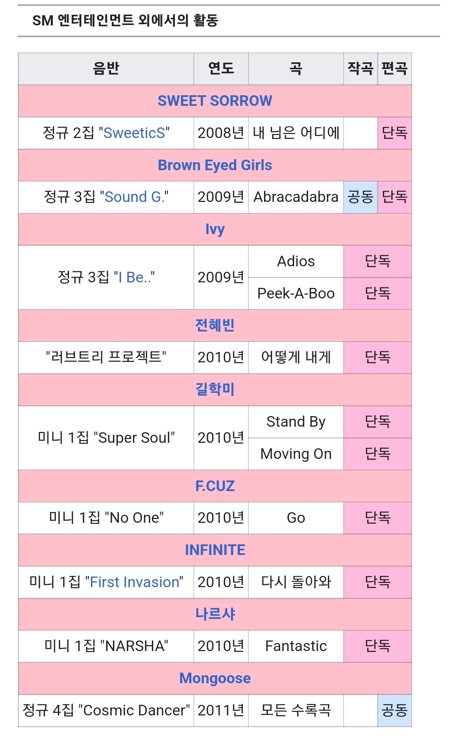Screen dimensions: 457x737
Task: Click the Sound G. album link
Action: 135,197
